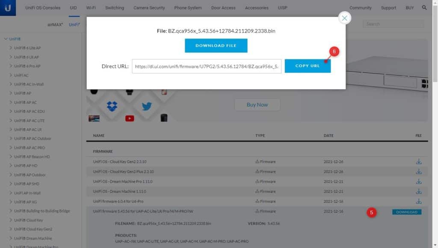Click the Ubiquiti logo icon
The width and height of the screenshot is (438, 248).
pos(8,8)
